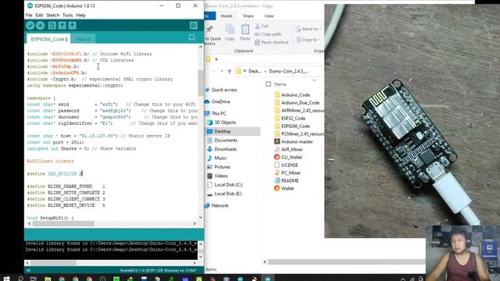Click the Explorer address bar path

click(280, 71)
